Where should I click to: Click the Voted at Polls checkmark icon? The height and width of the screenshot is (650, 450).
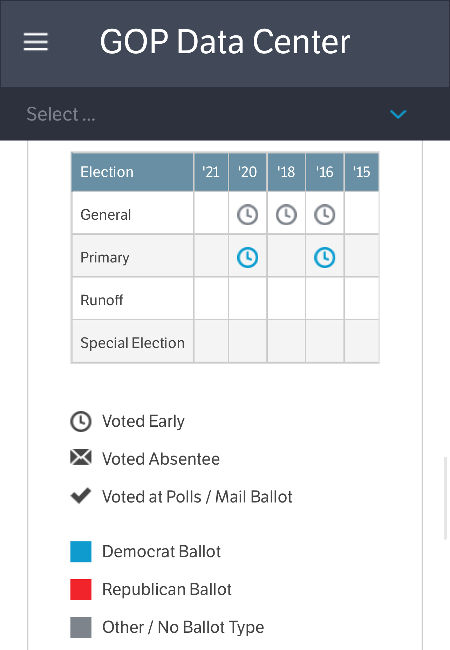pos(81,495)
